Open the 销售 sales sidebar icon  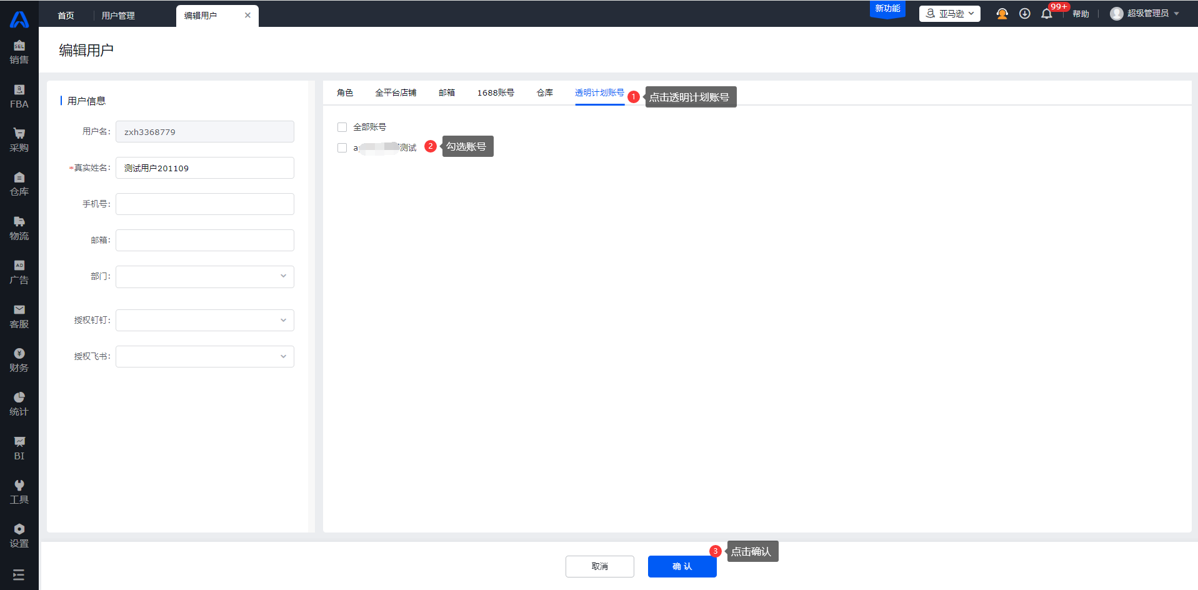19,52
